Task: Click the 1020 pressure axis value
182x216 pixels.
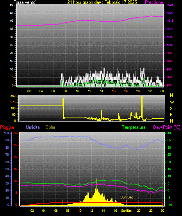Action: coord(170,13)
